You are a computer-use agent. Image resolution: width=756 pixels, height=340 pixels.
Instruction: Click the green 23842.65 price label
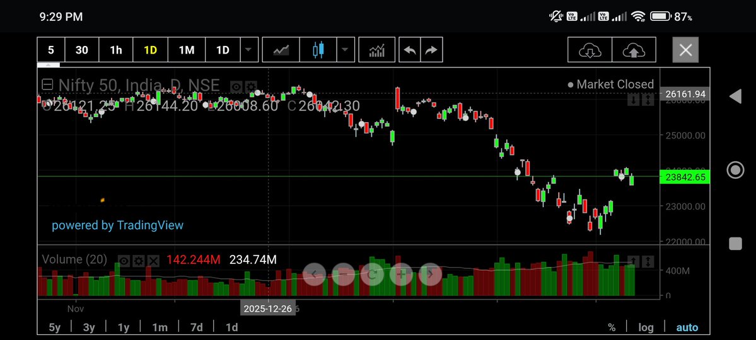pos(685,177)
